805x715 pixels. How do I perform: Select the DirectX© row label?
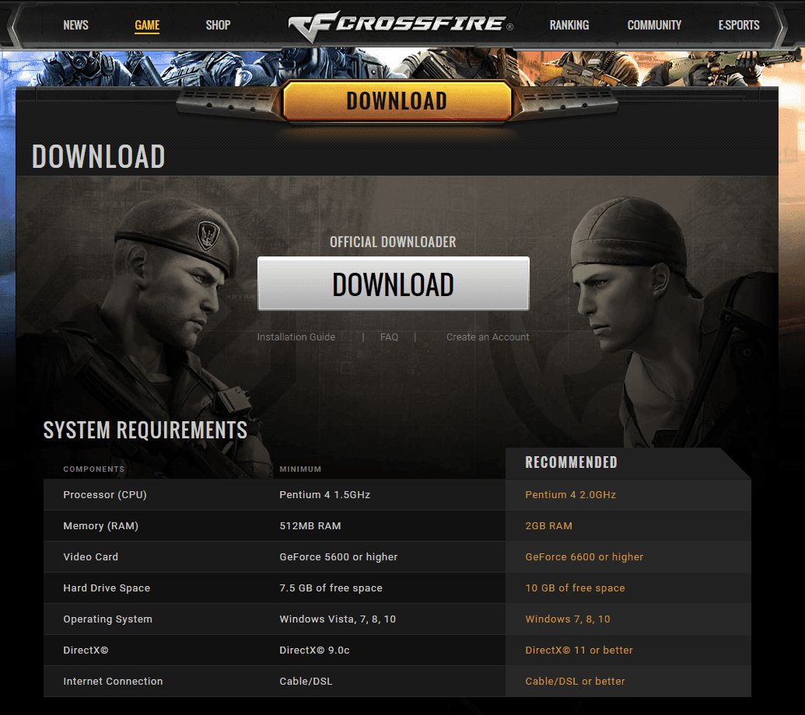(86, 650)
